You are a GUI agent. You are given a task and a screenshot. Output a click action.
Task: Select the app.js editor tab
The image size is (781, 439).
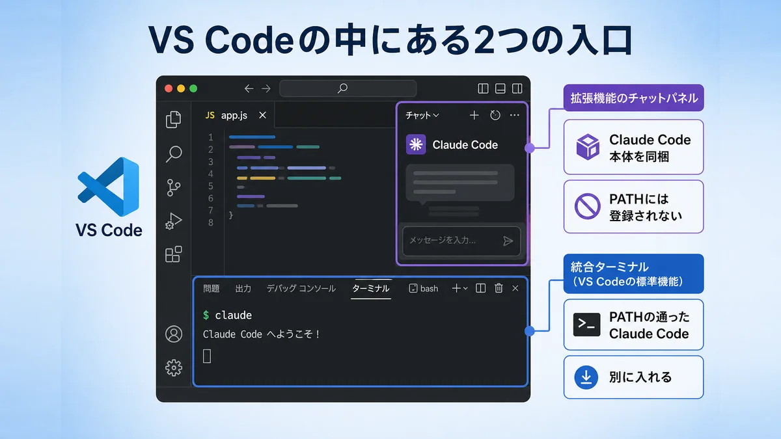coord(234,115)
